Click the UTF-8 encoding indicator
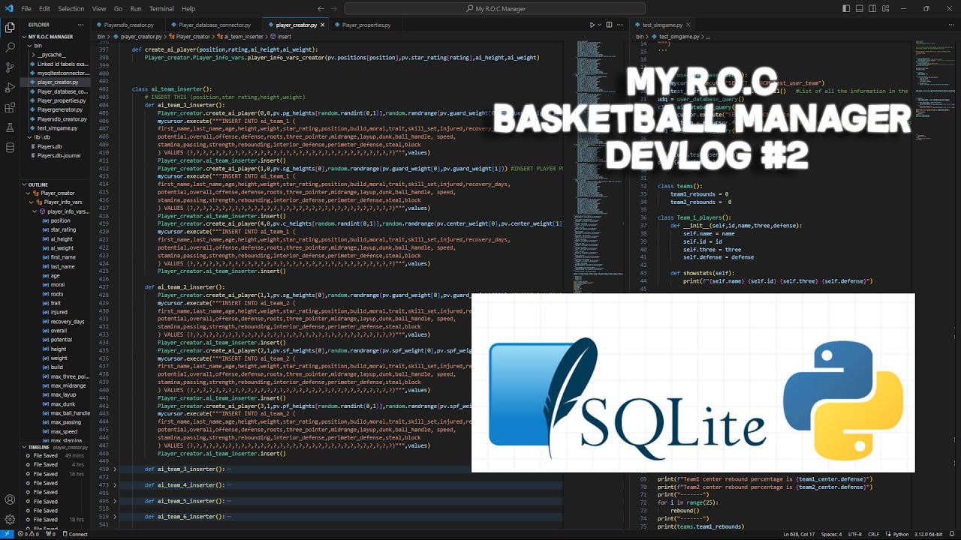Screen dimensions: 961x540 point(855,534)
